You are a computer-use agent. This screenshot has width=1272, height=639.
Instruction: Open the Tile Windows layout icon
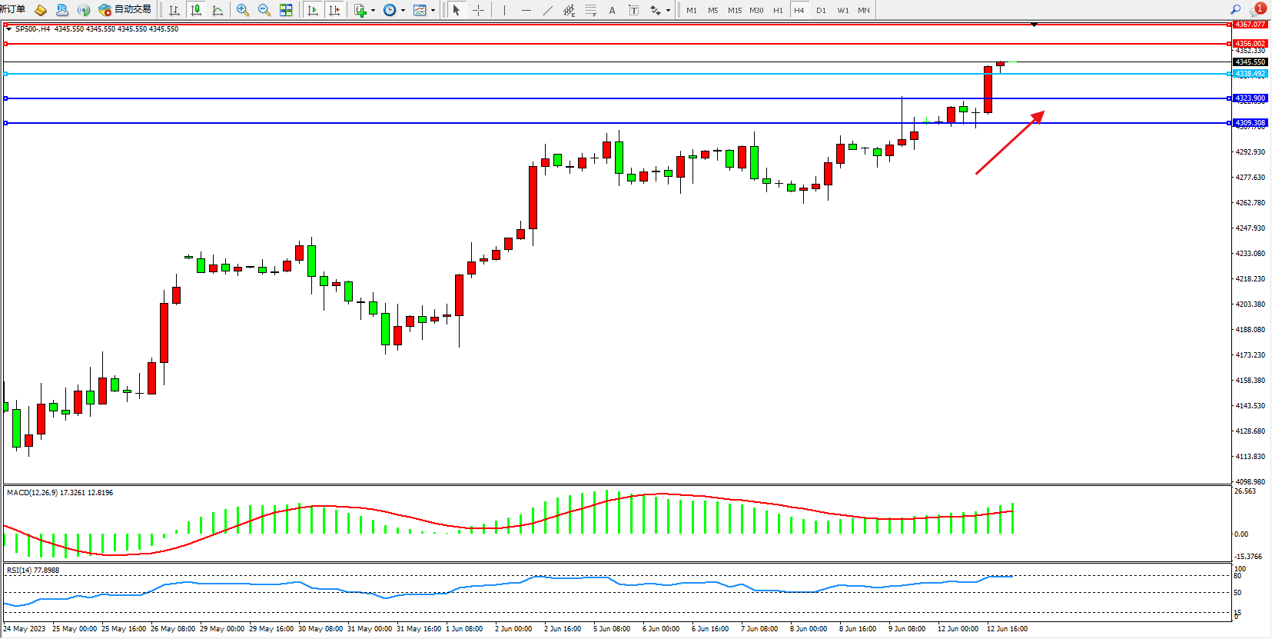(x=286, y=10)
